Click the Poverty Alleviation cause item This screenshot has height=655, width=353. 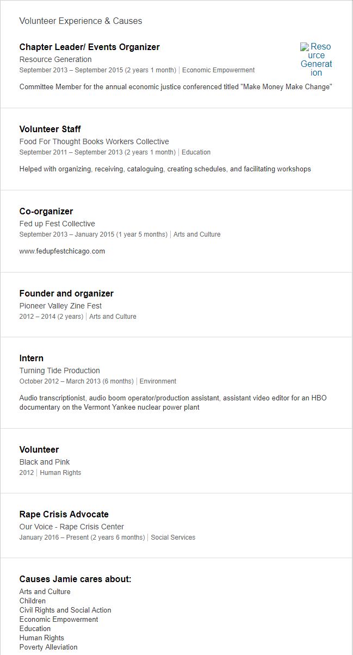click(48, 647)
